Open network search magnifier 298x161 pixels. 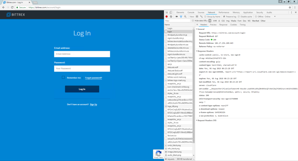[185, 17]
